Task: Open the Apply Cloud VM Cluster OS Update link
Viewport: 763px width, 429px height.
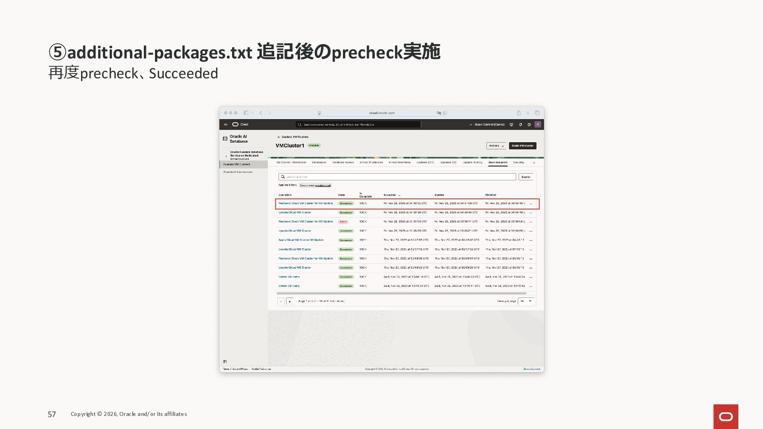Action: pos(301,240)
